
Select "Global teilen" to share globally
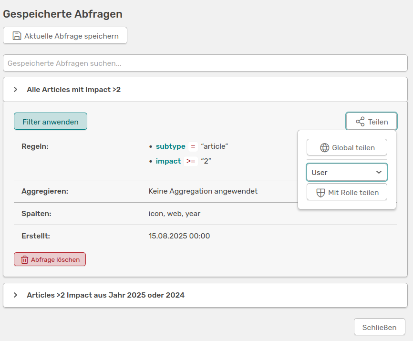(347, 147)
